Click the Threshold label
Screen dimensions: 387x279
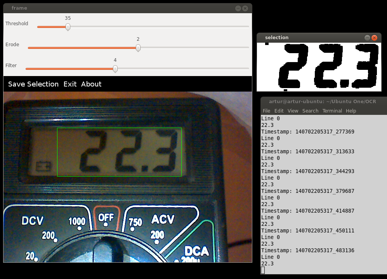click(17, 23)
